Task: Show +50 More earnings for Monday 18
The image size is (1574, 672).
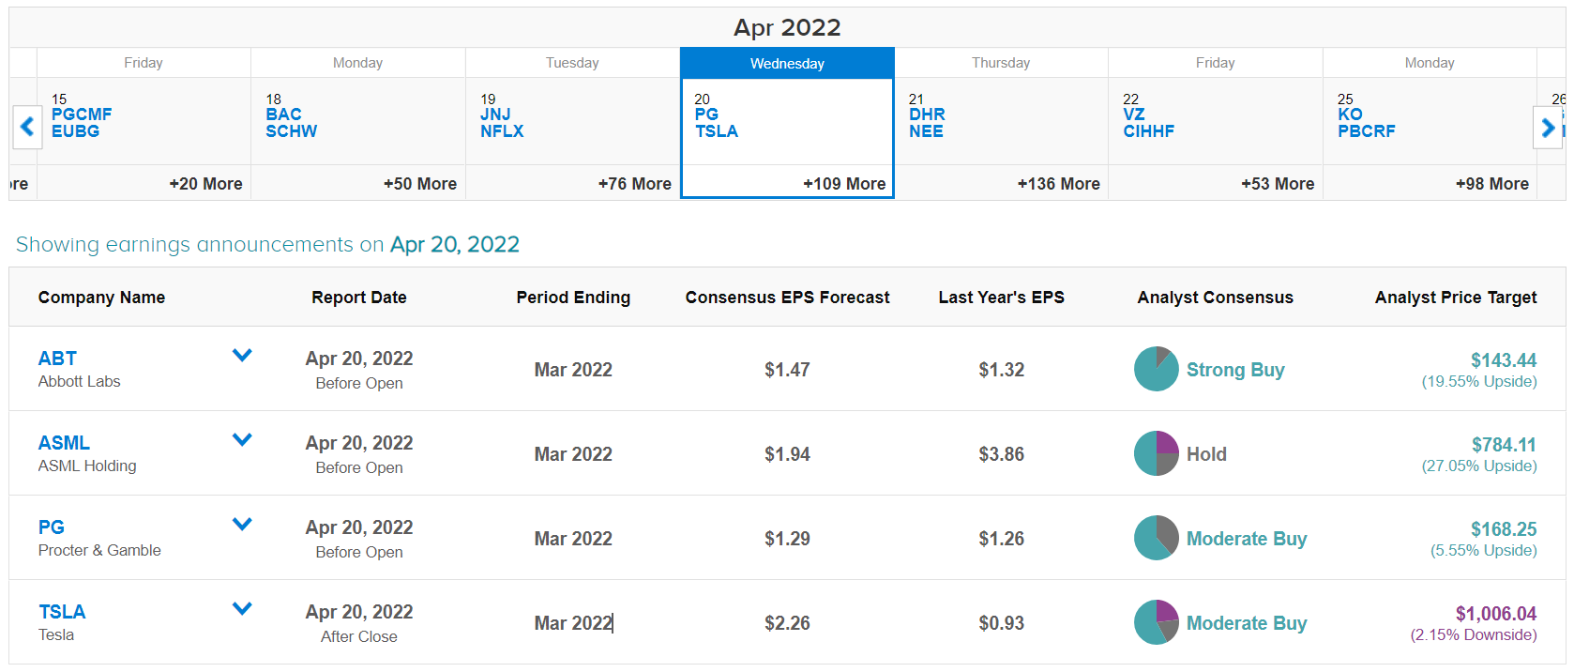Action: [x=420, y=184]
